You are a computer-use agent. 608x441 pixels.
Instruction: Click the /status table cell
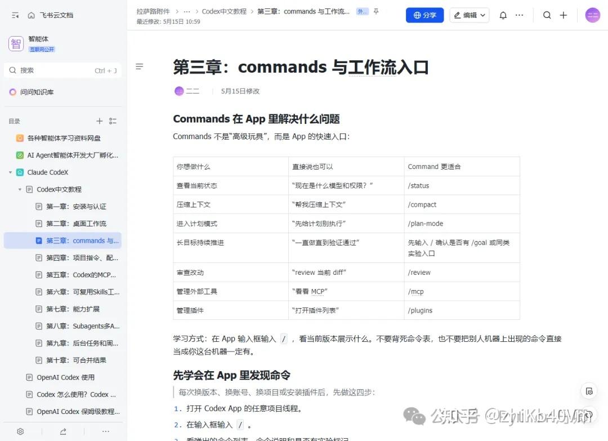[x=462, y=185]
